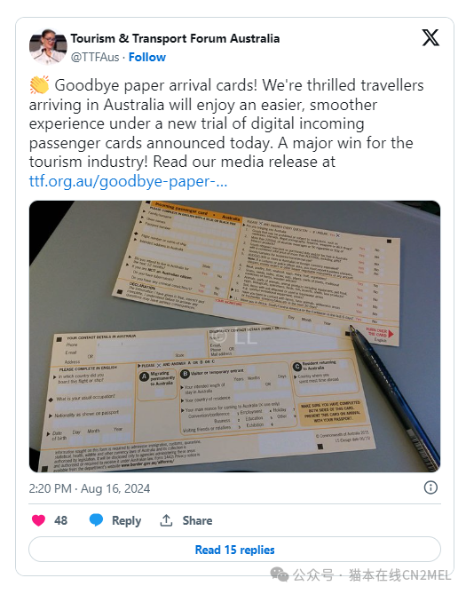Click the 48 likes count
Image resolution: width=466 pixels, height=594 pixels.
pos(60,520)
